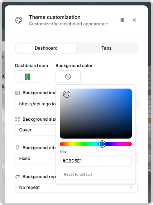Click the picture icon next to Background image

18,93
